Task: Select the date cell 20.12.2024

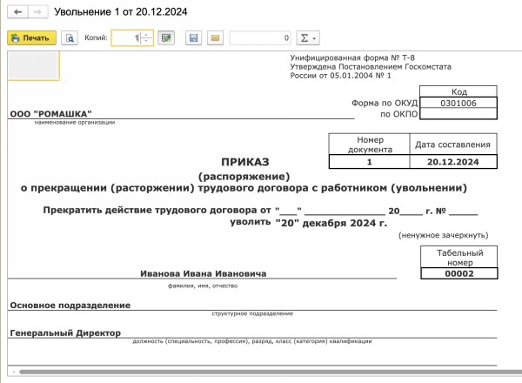Action: (452, 162)
